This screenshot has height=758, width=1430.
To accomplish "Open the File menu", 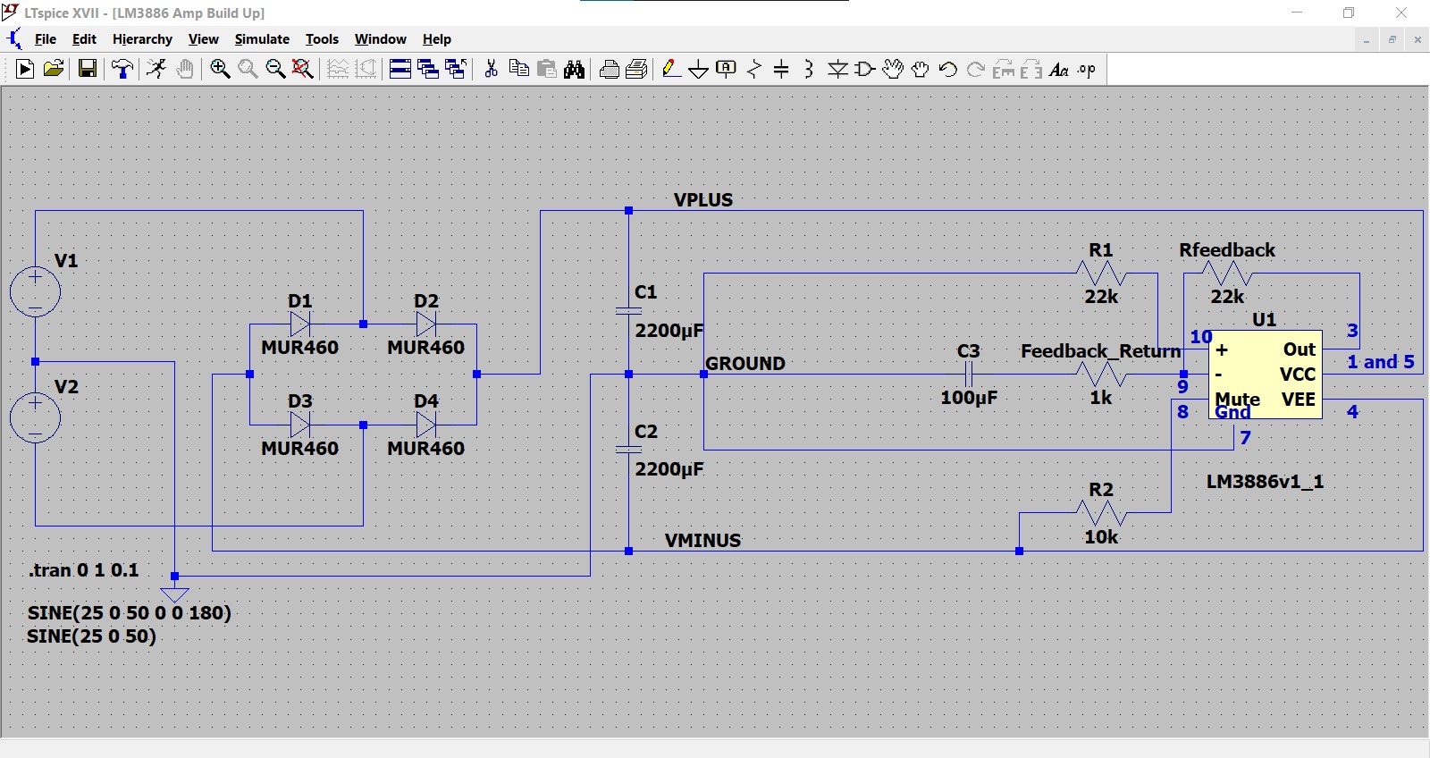I will click(46, 39).
